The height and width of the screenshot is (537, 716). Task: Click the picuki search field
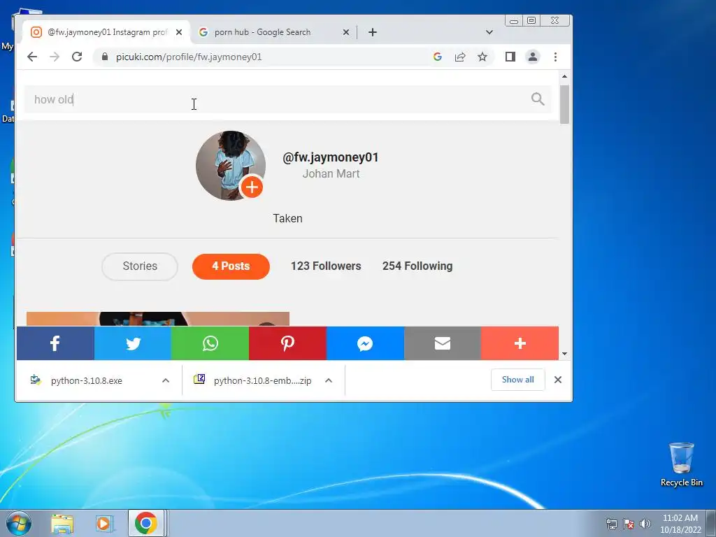pos(287,99)
